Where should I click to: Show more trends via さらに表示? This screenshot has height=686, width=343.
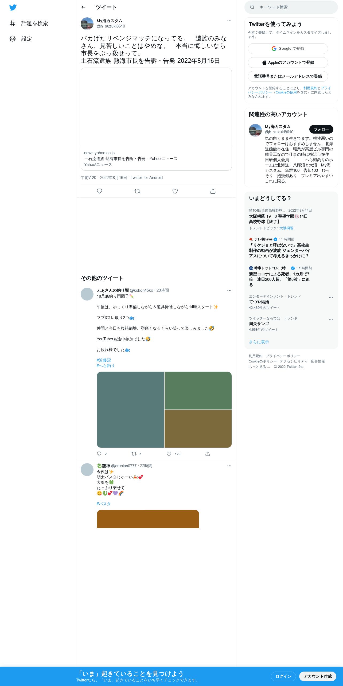point(259,342)
